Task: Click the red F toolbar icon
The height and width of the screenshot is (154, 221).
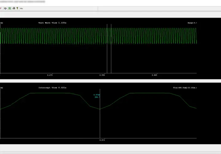Action: 1,8
